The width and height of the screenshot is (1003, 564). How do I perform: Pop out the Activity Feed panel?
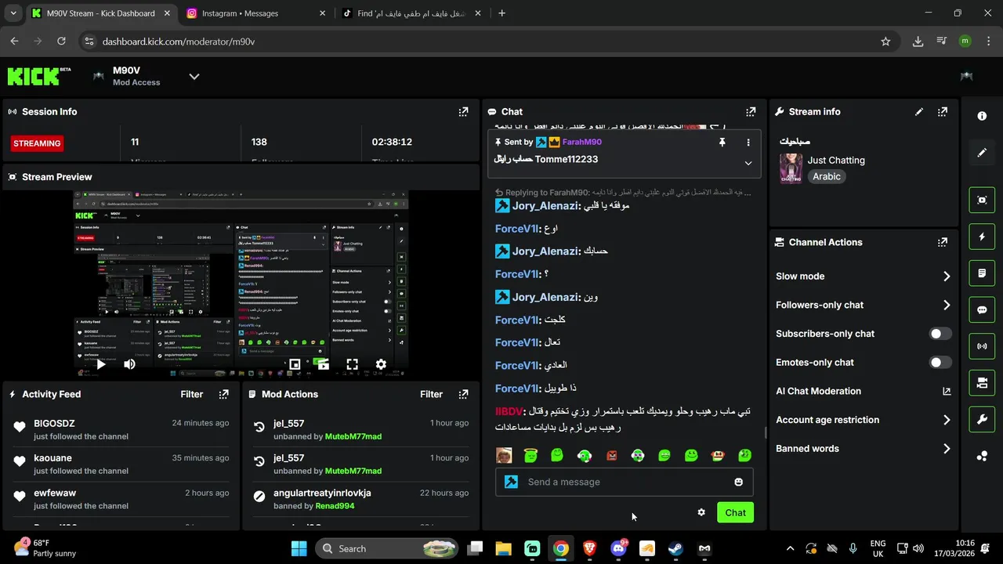223,395
